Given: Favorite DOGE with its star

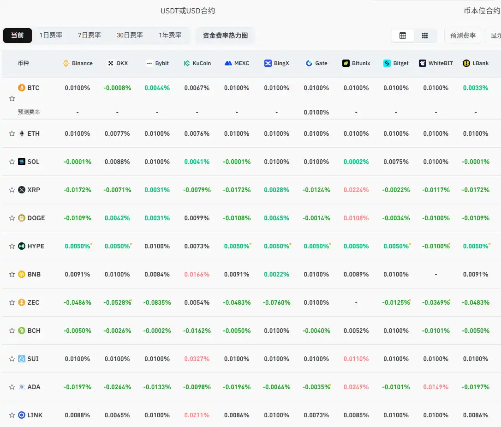Looking at the screenshot, I should click(x=12, y=218).
